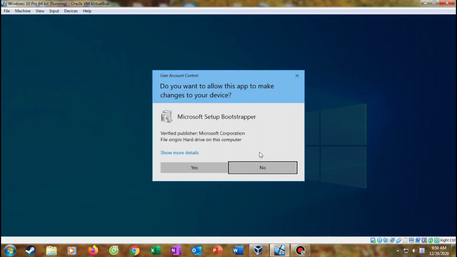Viewport: 457px width, 257px height.
Task: Open the media player taskbar icon
Action: (x=72, y=251)
